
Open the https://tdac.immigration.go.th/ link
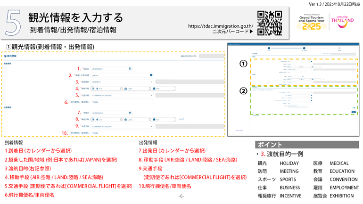click(221, 26)
